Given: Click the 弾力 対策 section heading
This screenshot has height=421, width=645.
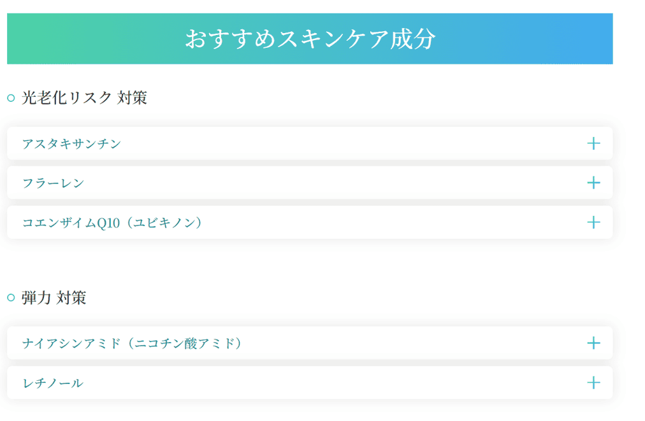Looking at the screenshot, I should 54,297.
